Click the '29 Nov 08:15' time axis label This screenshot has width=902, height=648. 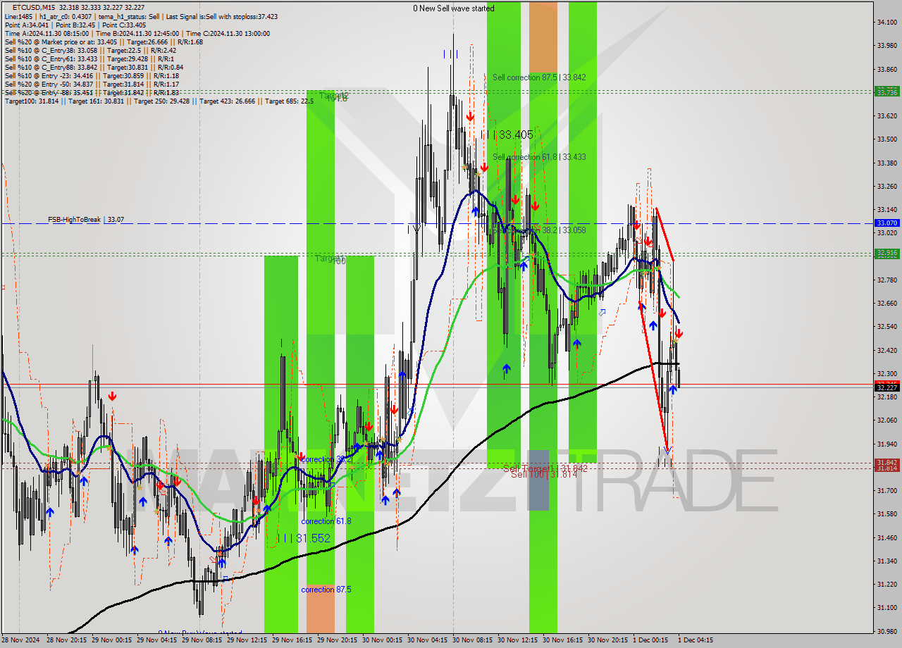click(x=201, y=640)
